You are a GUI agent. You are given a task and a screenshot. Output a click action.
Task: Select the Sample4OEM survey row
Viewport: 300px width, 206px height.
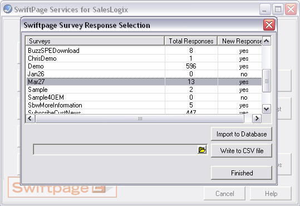pos(144,97)
